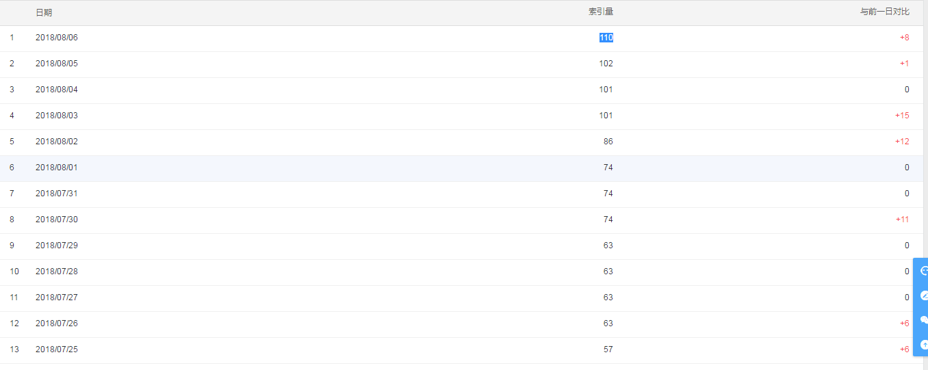This screenshot has width=928, height=370.
Task: Click the date 2018/08/06
Action: pos(57,38)
